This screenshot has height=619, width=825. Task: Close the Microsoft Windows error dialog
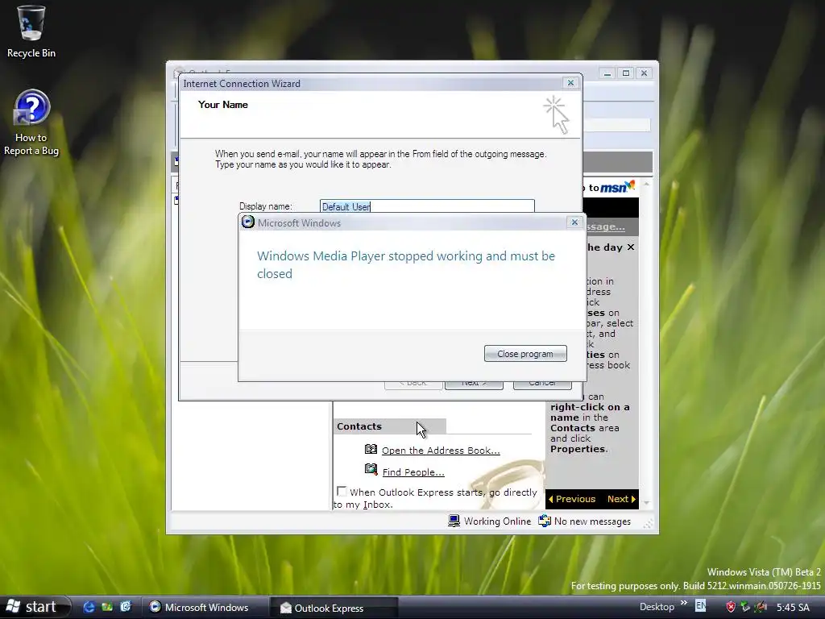point(574,222)
